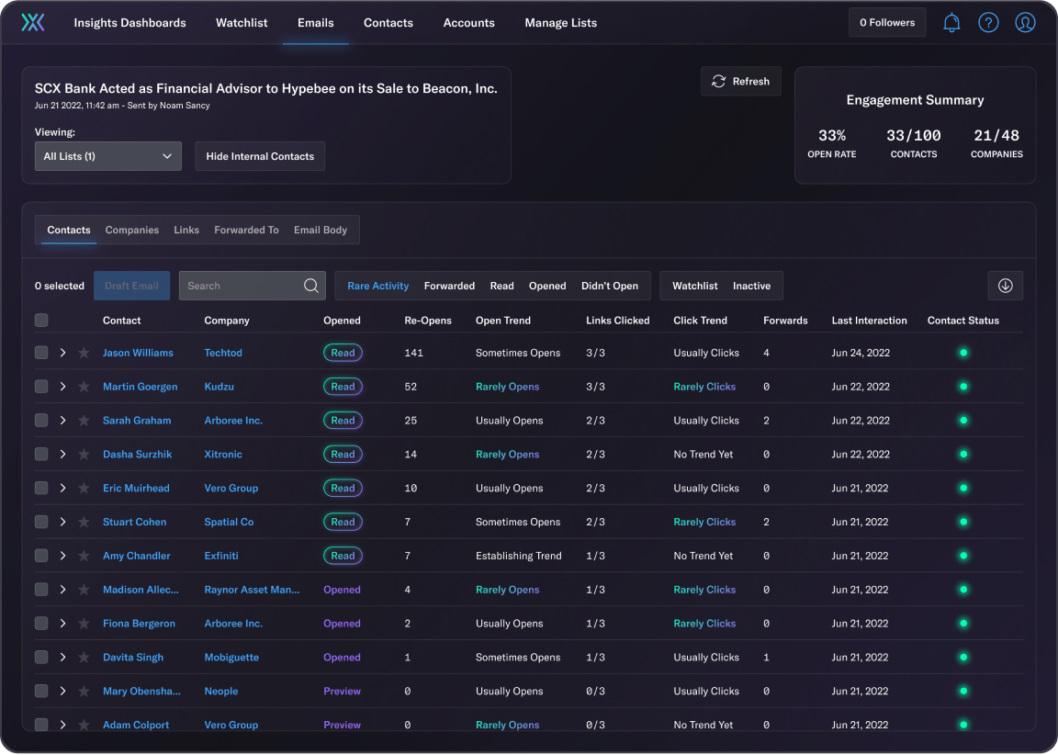
Task: Click the app logo in top-left
Action: coord(33,23)
